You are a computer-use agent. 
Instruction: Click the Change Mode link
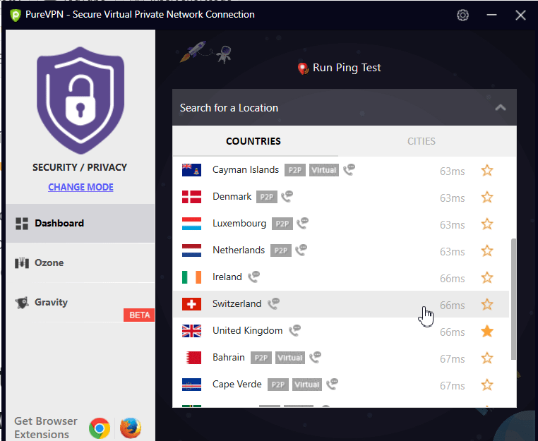coord(80,187)
